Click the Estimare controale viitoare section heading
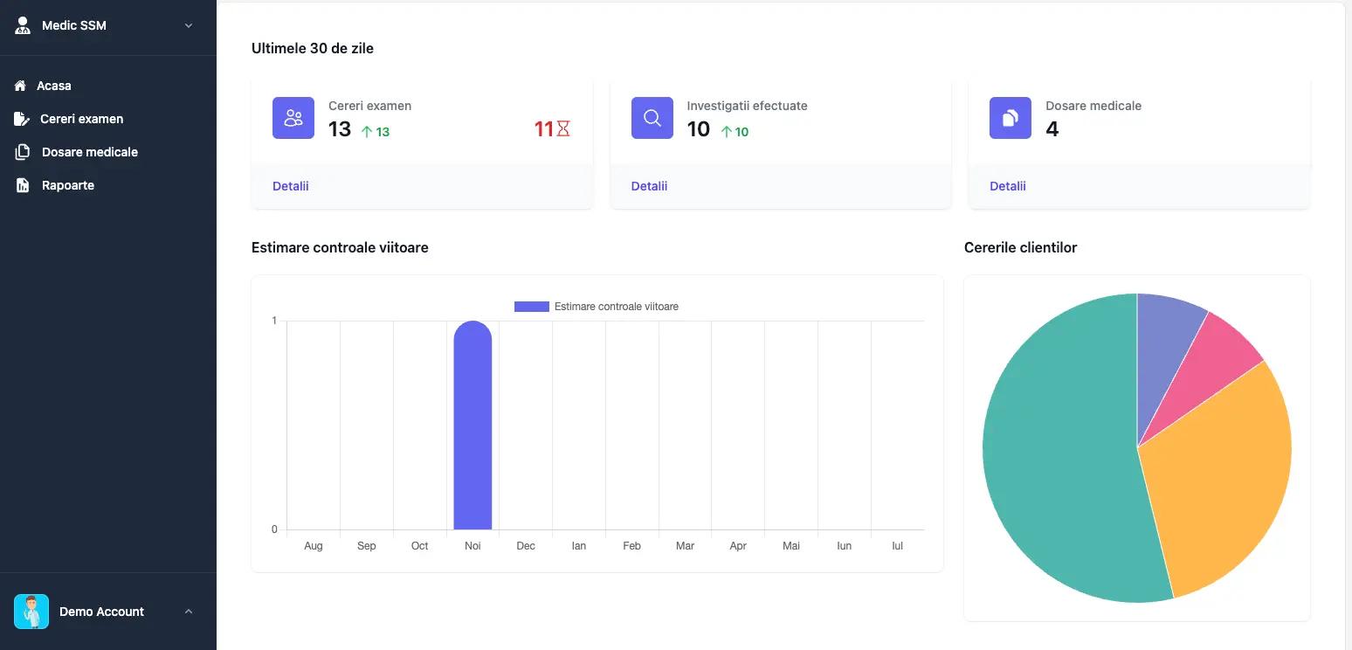The height and width of the screenshot is (650, 1352). (340, 247)
